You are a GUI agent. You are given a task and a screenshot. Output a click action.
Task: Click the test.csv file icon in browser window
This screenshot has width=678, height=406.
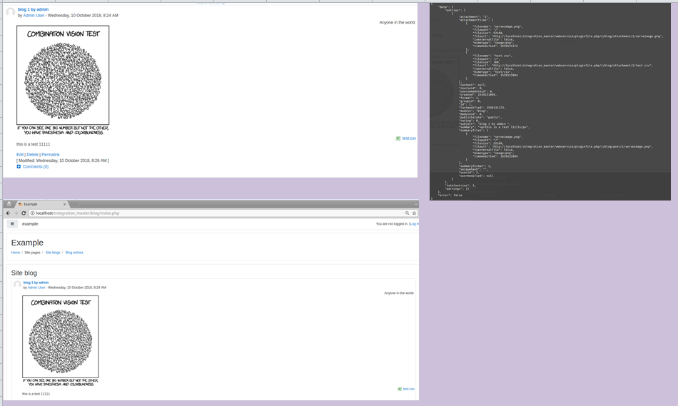pos(400,389)
